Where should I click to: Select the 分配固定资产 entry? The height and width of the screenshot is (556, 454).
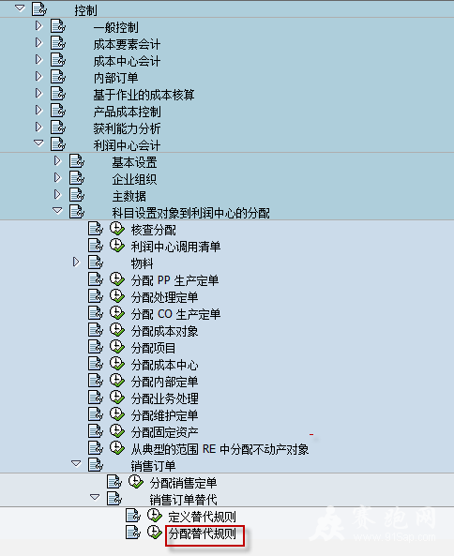point(164,432)
